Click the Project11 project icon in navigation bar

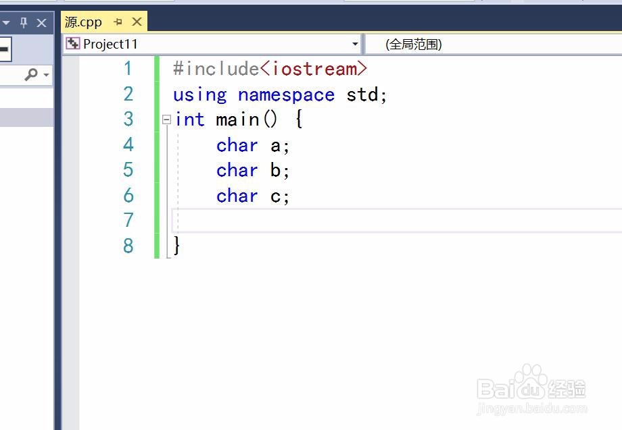click(72, 43)
